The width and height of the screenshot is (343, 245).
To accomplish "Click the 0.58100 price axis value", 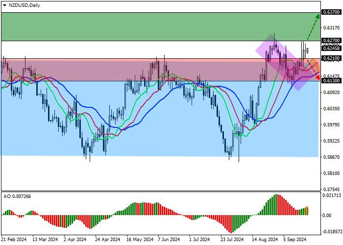I will click(331, 173).
